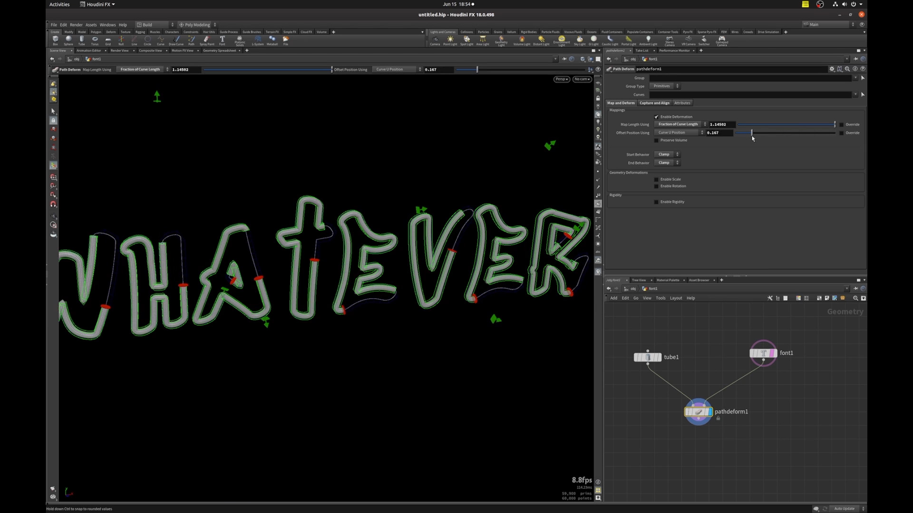913x513 pixels.
Task: Open the Map Length Using dropdown in parameters
Action: pos(680,124)
